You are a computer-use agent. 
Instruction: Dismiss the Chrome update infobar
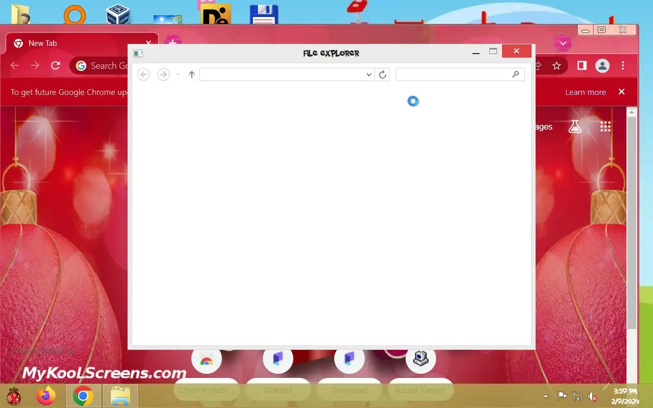pos(621,92)
